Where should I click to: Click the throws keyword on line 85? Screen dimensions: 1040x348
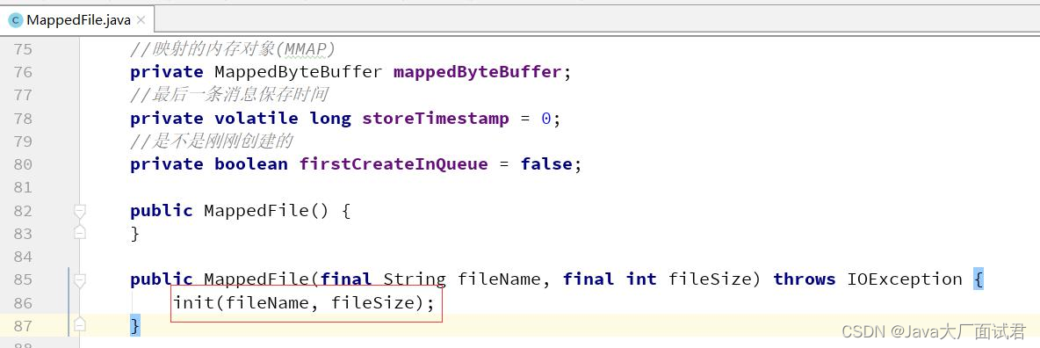805,279
